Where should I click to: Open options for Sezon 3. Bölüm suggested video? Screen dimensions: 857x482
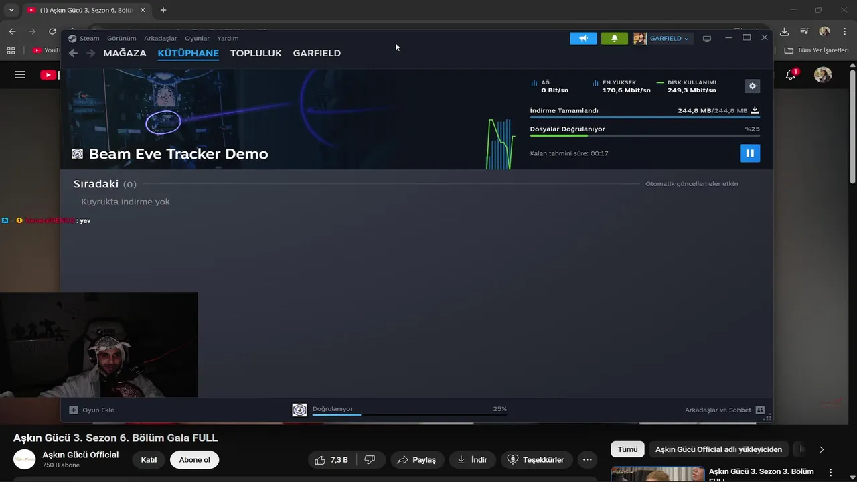pos(831,472)
